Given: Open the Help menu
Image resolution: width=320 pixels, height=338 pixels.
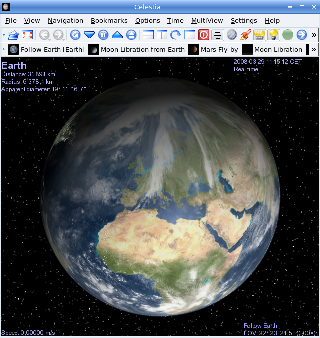Looking at the screenshot, I should click(272, 21).
